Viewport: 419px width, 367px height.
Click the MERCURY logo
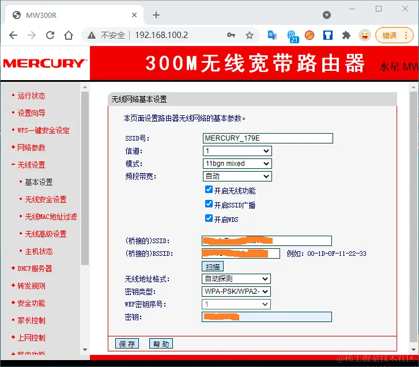click(45, 63)
